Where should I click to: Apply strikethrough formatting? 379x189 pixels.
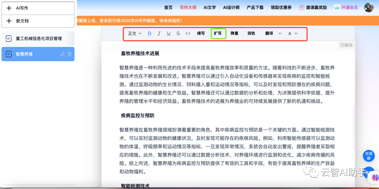pyautogui.click(x=178, y=33)
